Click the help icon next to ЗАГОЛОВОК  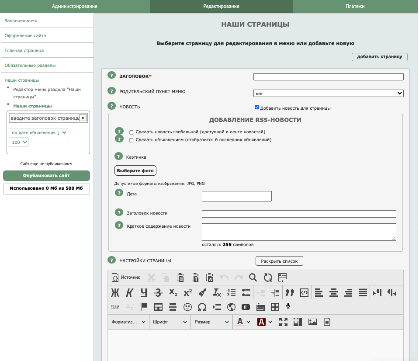coord(111,75)
